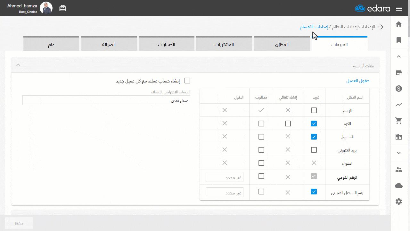
Task: Open the hamburger menu next to edara logo
Action: pyautogui.click(x=399, y=9)
